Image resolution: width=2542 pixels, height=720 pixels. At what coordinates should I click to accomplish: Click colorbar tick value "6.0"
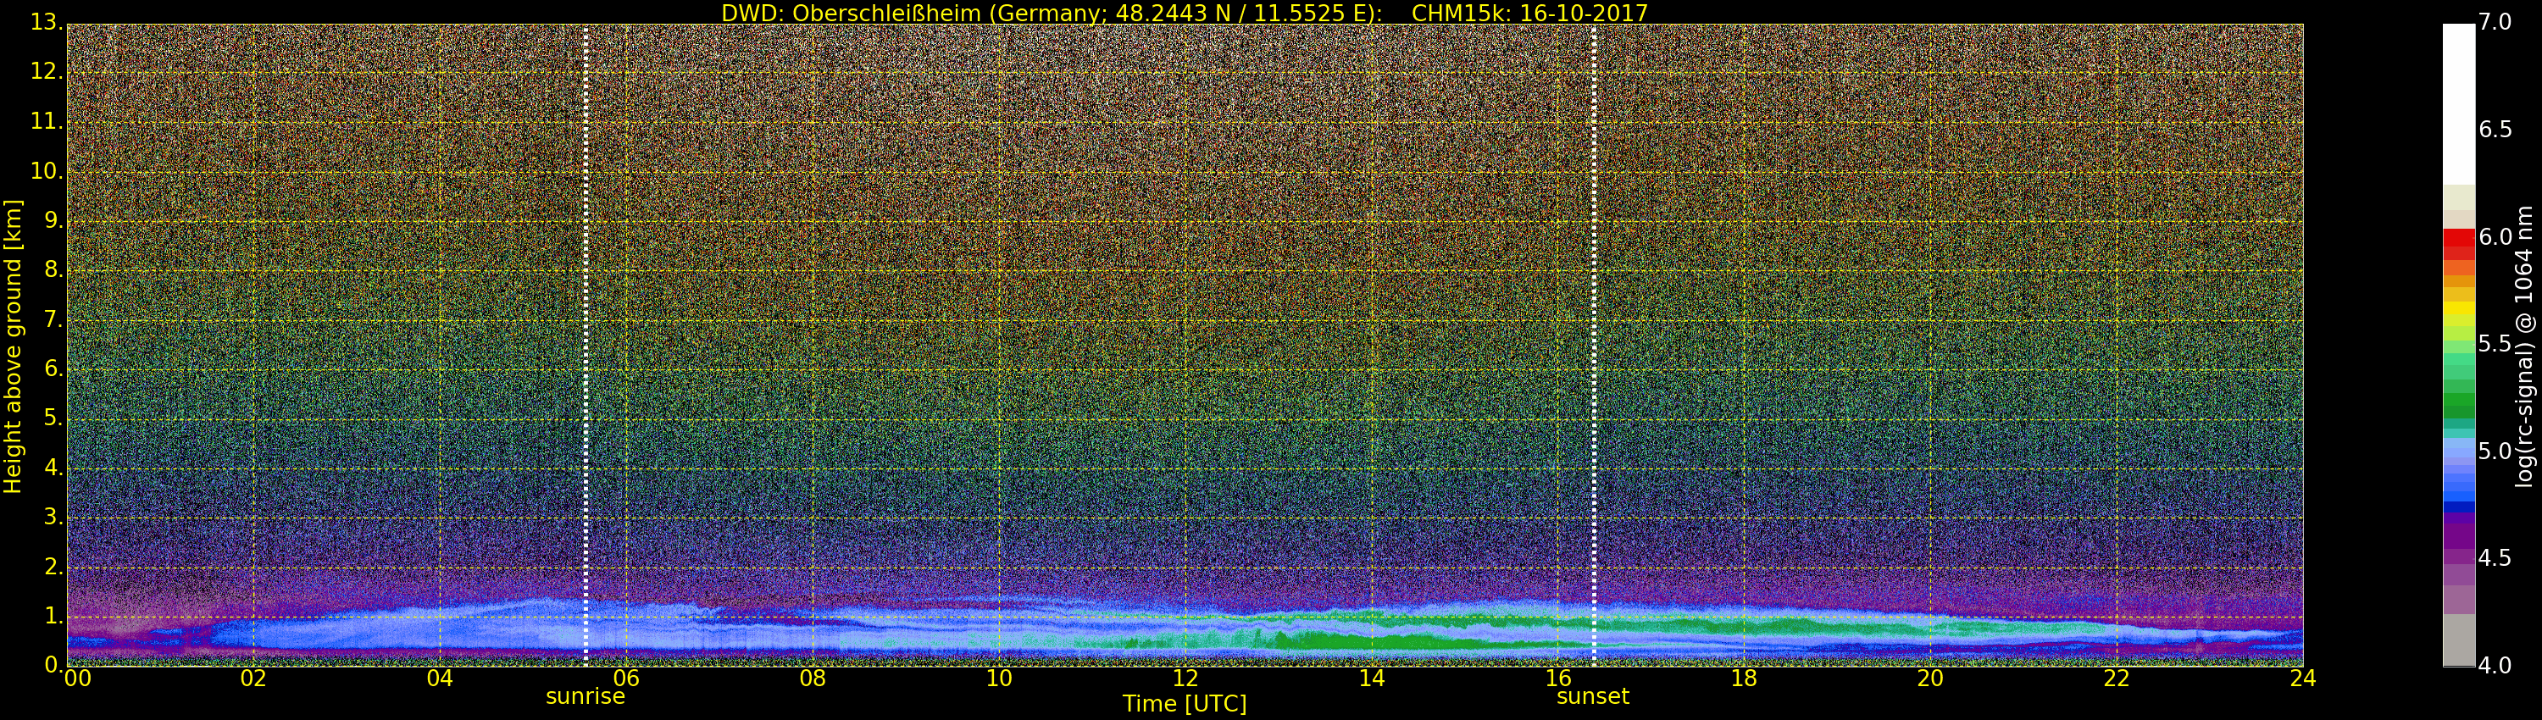pyautogui.click(x=2495, y=236)
